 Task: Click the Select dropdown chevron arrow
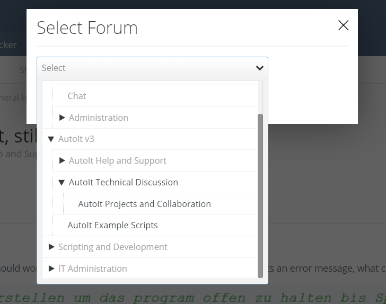pyautogui.click(x=260, y=68)
